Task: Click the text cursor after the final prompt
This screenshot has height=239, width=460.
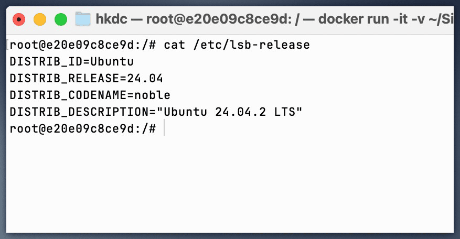Action: 165,128
